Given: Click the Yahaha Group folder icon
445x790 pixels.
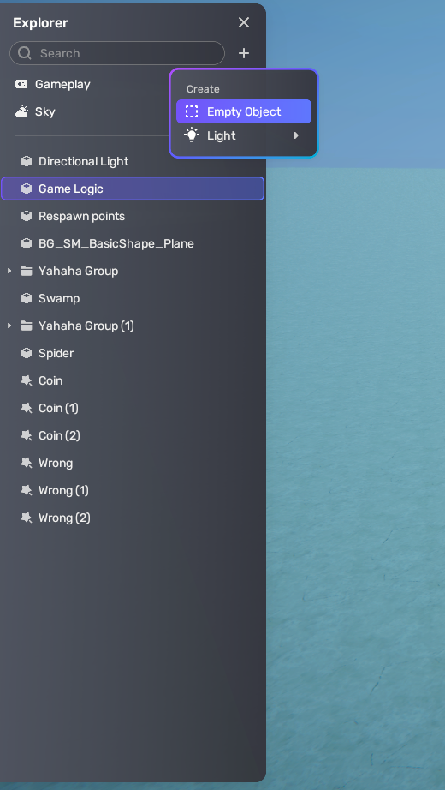Looking at the screenshot, I should (x=27, y=271).
